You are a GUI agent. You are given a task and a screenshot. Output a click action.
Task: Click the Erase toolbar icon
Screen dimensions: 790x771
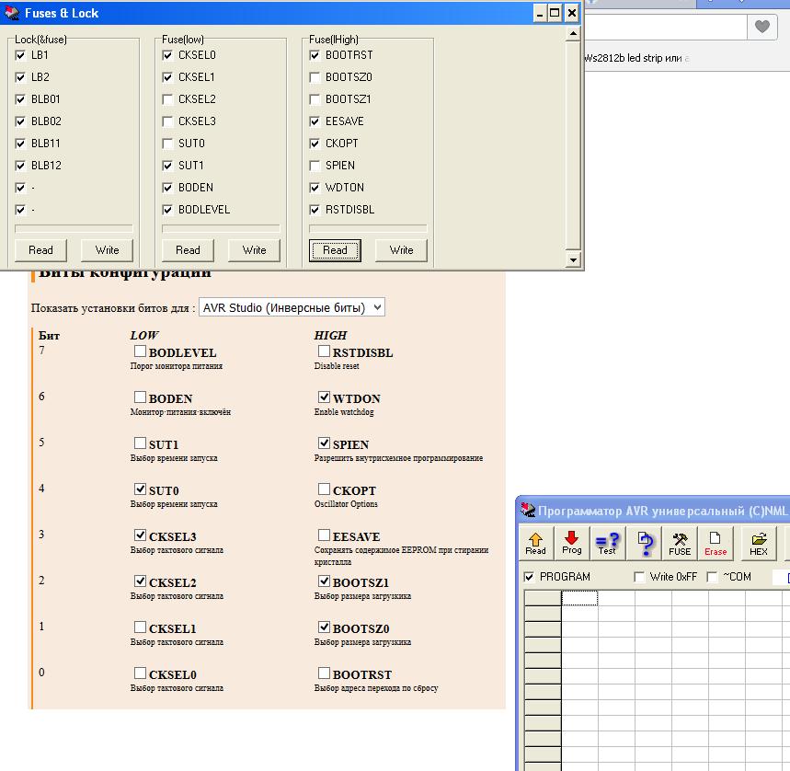pyautogui.click(x=716, y=543)
